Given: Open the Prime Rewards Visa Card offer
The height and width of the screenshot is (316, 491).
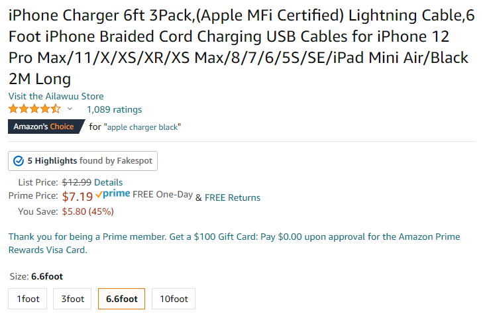Looking at the screenshot, I should coord(234,243).
